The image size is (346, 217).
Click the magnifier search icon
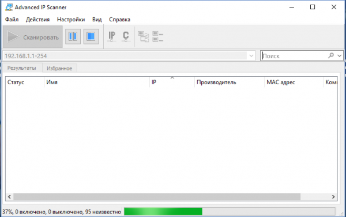(x=331, y=55)
